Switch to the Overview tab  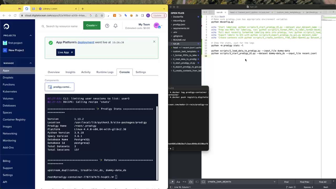coord(54,72)
